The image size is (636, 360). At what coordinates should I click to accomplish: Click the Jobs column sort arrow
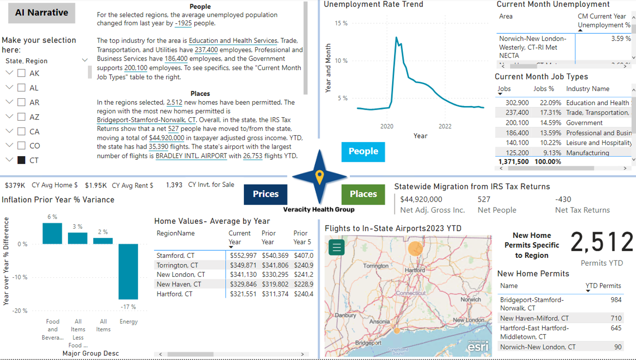[501, 95]
